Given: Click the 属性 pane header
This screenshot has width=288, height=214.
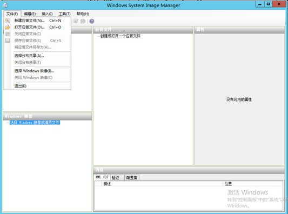Looking at the screenshot, I should pos(239,30).
